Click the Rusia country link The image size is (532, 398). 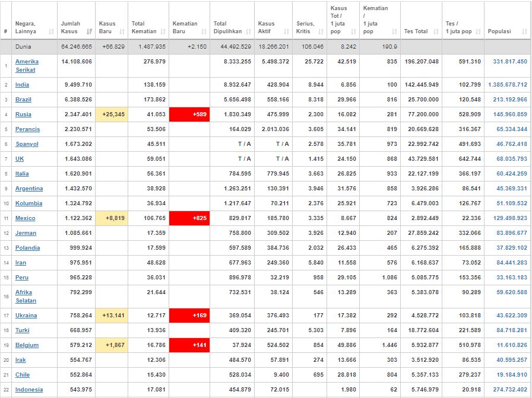23,114
